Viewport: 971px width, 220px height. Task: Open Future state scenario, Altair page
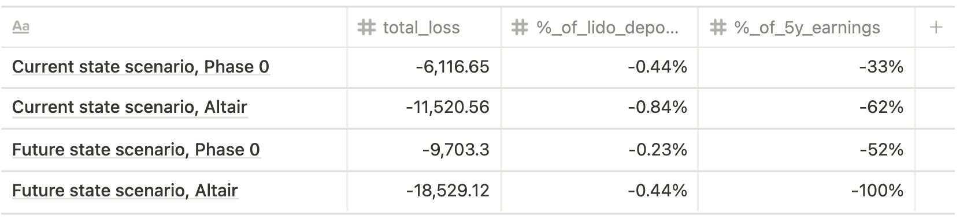pos(125,191)
